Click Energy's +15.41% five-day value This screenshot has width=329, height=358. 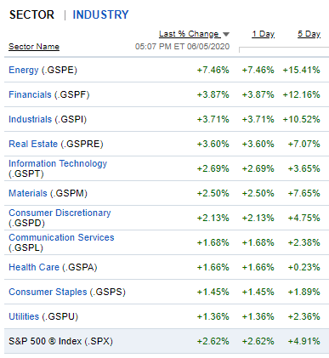(301, 70)
